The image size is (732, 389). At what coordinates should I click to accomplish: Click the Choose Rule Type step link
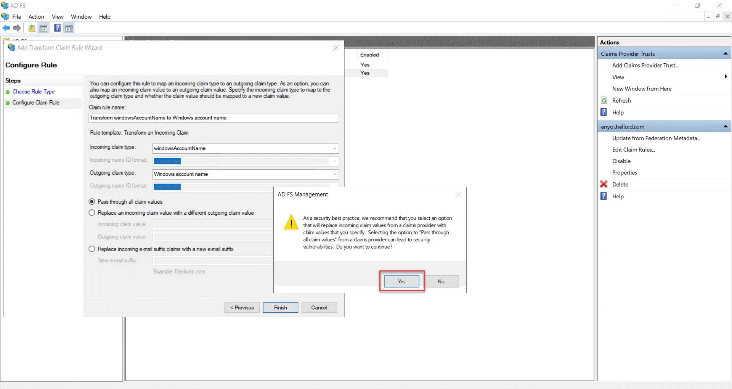coord(34,92)
